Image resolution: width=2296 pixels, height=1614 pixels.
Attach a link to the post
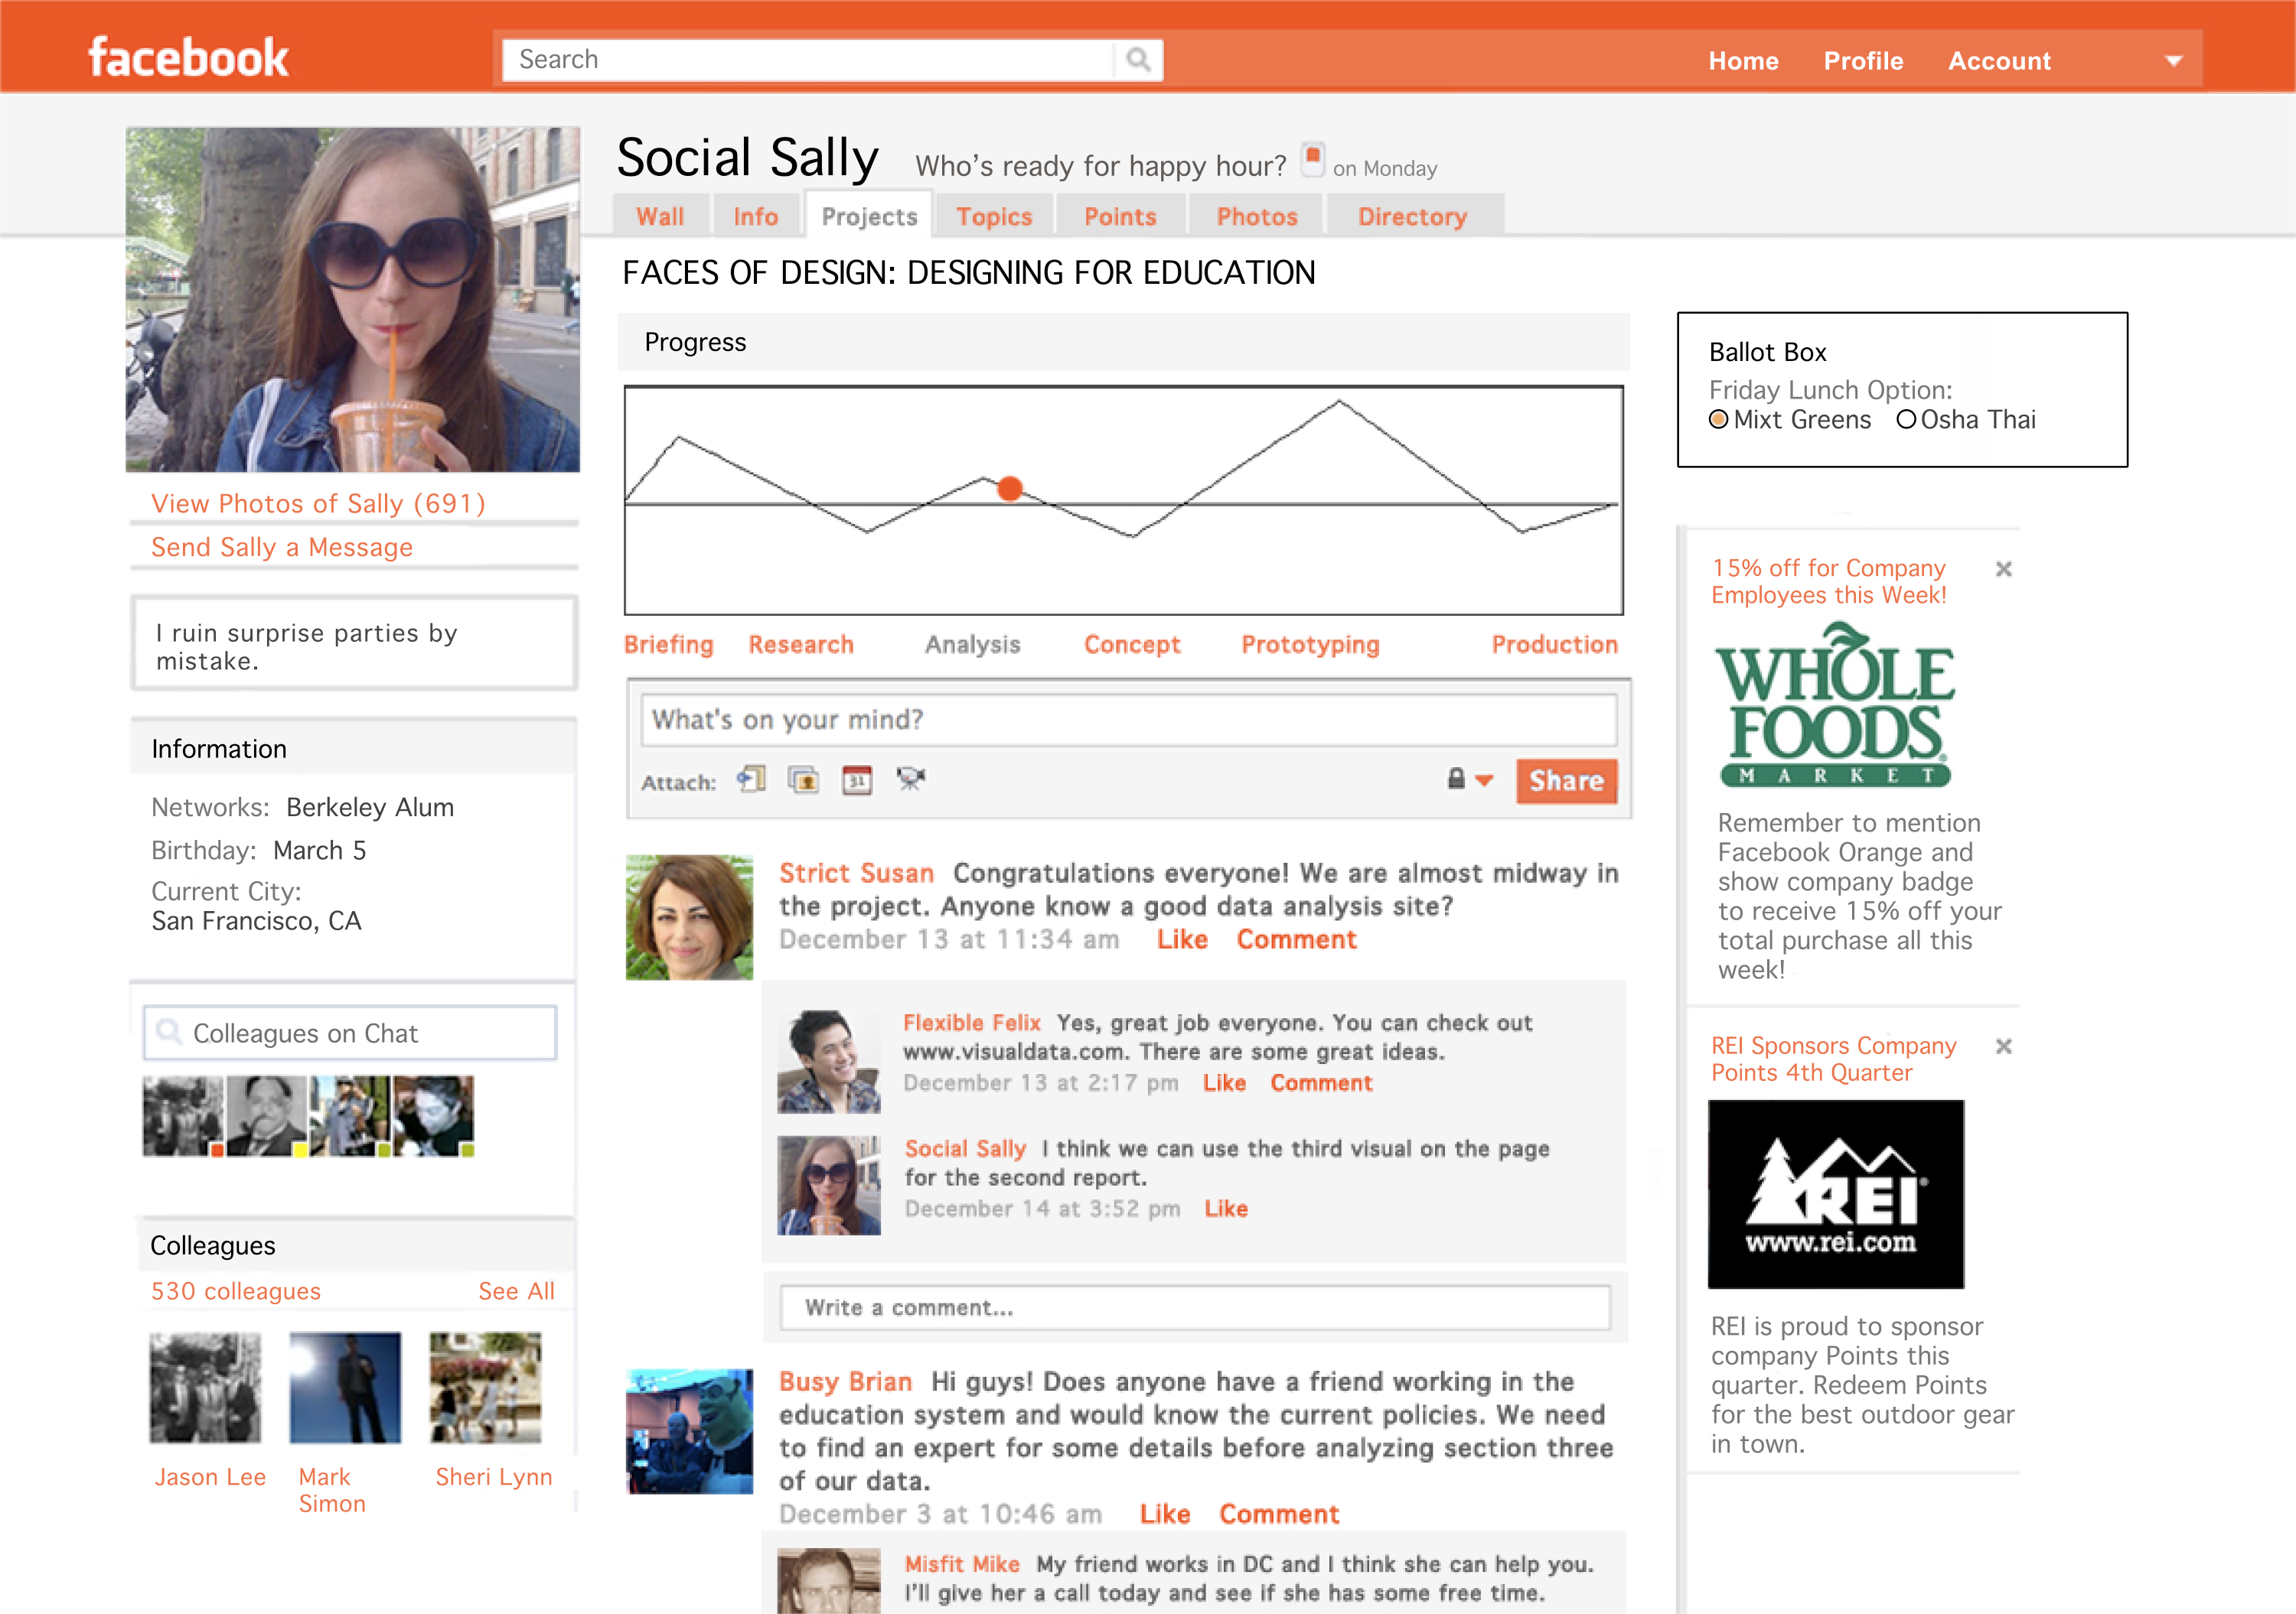pos(752,779)
